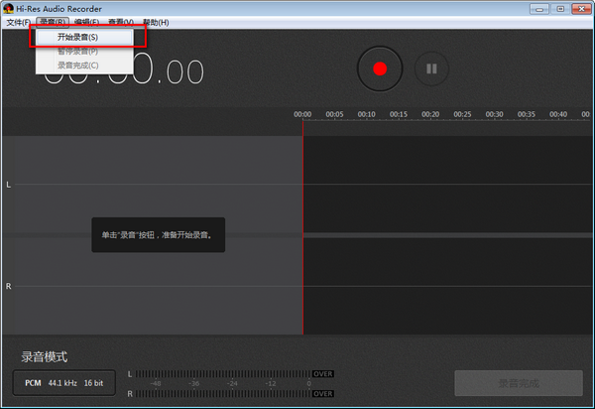Screen dimensions: 595x409
Task: Click the 录音完成 button at bottom right
Action: (x=518, y=382)
